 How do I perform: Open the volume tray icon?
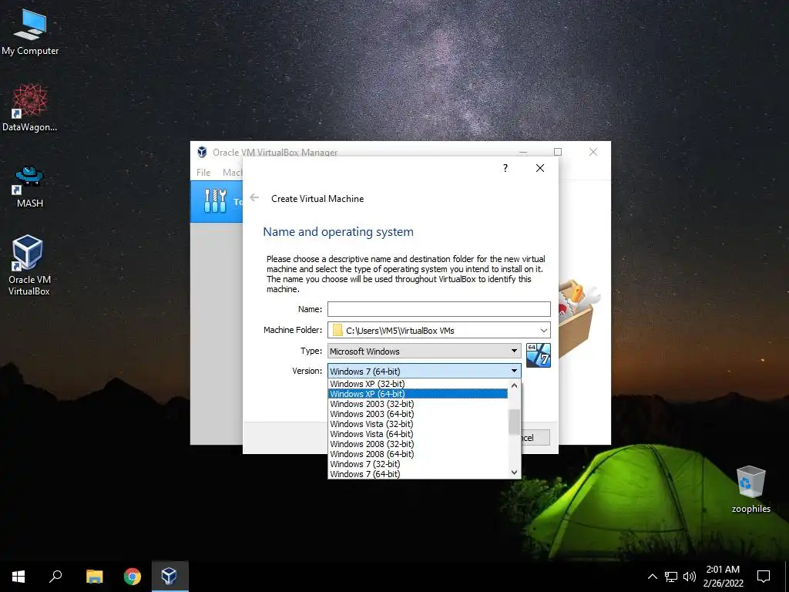click(x=690, y=577)
